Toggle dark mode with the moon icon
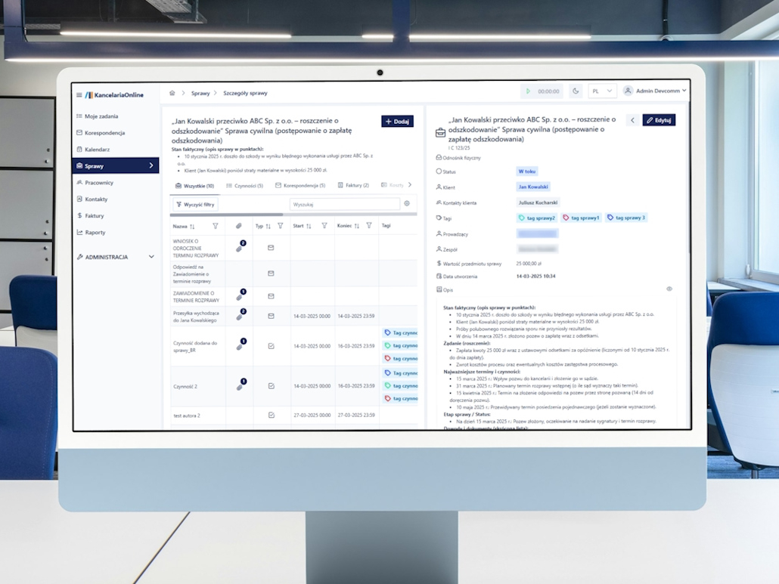779x584 pixels. tap(575, 91)
